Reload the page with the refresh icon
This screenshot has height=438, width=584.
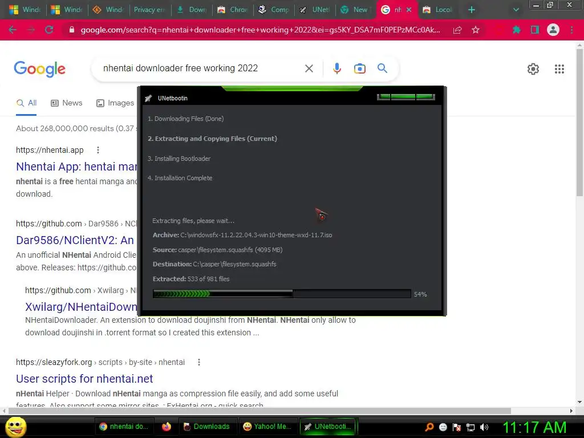(49, 30)
